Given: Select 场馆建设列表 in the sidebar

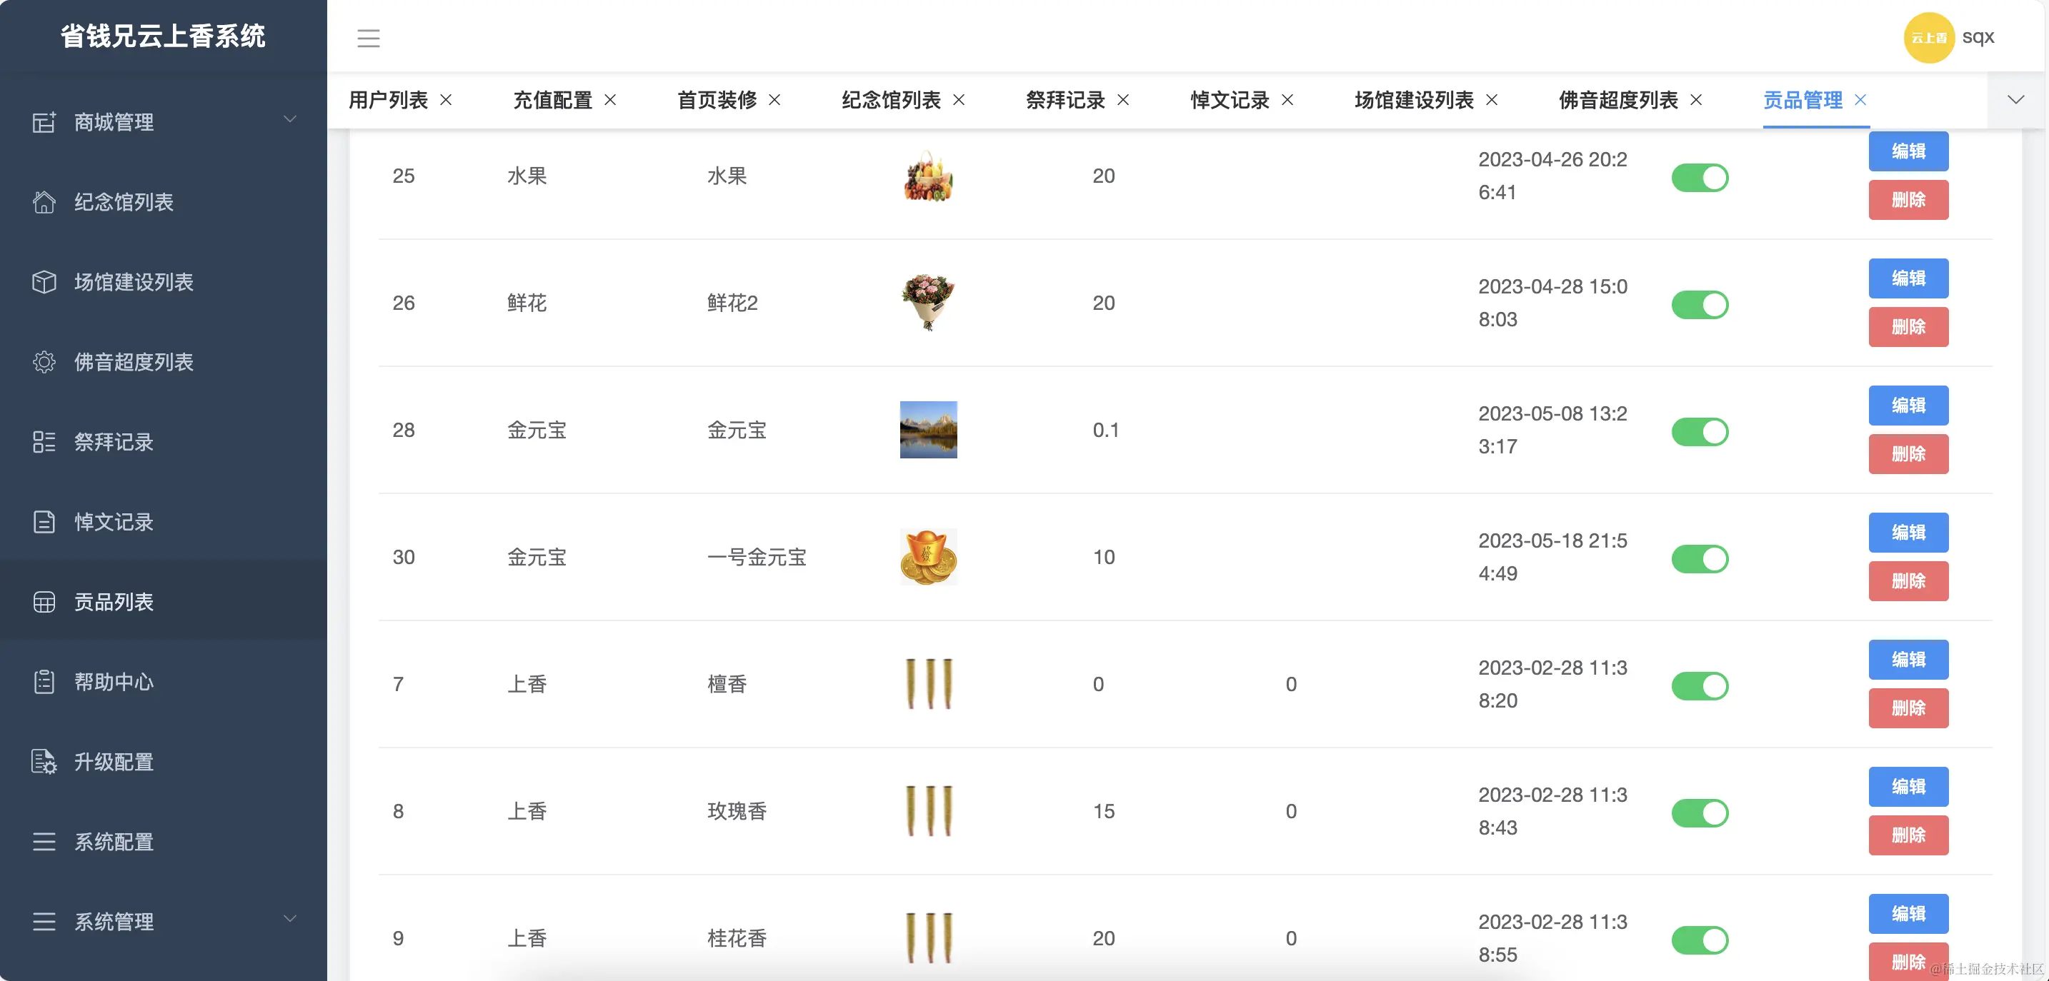Looking at the screenshot, I should coord(132,282).
